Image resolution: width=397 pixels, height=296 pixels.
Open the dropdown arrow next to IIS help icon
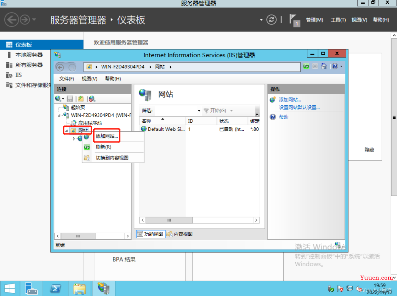(x=341, y=66)
